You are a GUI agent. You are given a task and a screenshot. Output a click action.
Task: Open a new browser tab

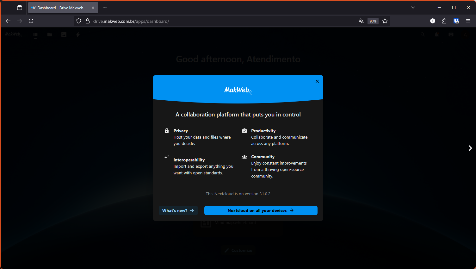[x=105, y=8]
